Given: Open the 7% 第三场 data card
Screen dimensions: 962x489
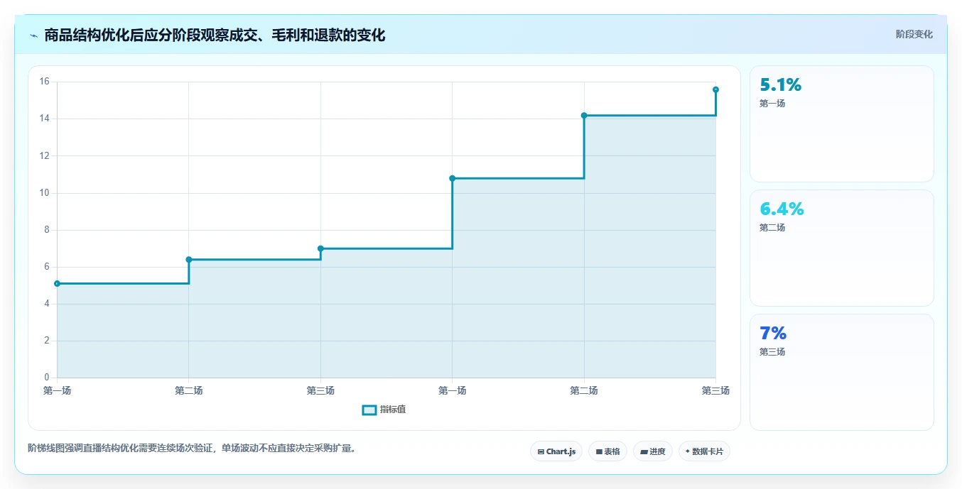Looking at the screenshot, I should pyautogui.click(x=842, y=372).
